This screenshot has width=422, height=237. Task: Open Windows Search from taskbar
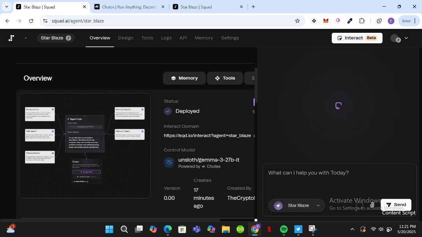[x=124, y=229]
